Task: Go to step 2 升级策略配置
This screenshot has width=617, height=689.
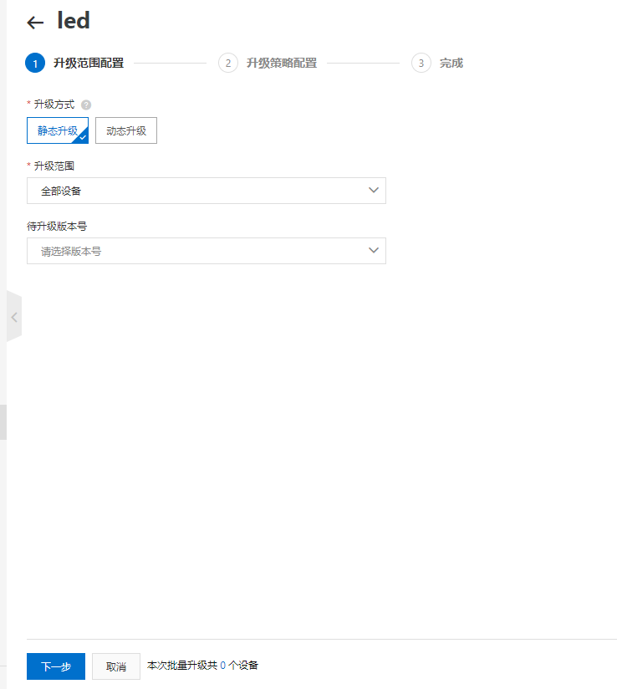Action: 268,63
